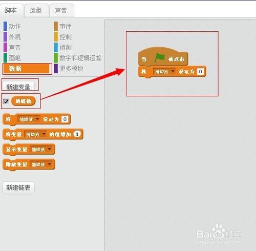The image size is (256, 251).
Task: Click value field 1 in change-by block
Action: click(x=77, y=134)
